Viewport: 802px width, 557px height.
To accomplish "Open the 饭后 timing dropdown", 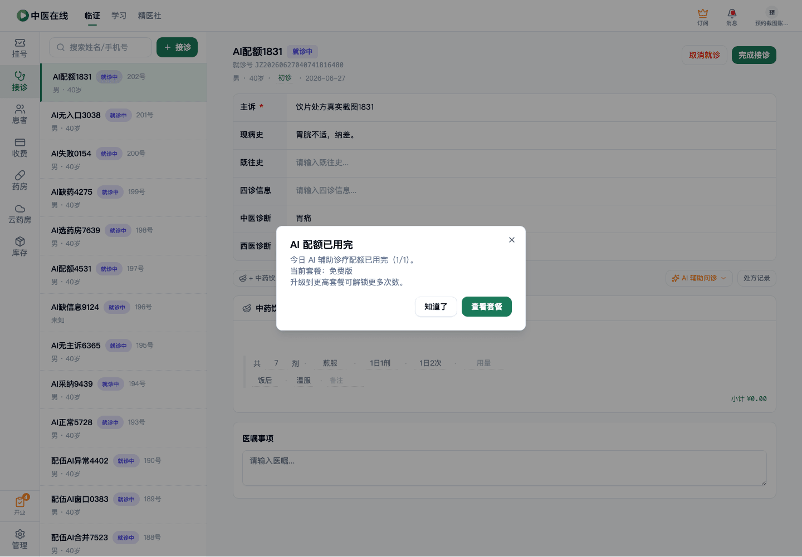I will [265, 381].
